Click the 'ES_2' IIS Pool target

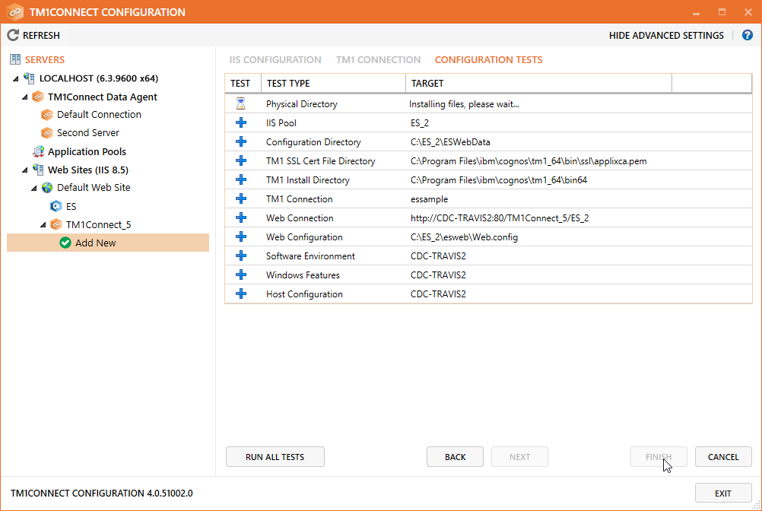click(420, 123)
